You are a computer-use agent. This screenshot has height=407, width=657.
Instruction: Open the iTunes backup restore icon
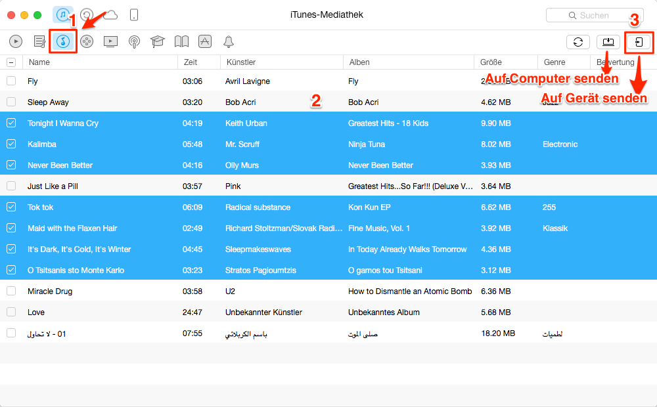pyautogui.click(x=87, y=15)
